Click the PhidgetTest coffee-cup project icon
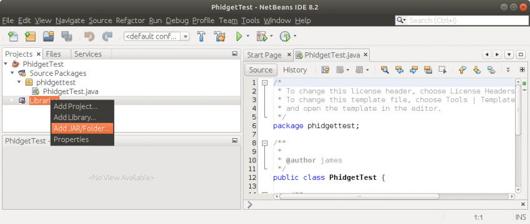Image resolution: width=530 pixels, height=224 pixels. (x=16, y=63)
